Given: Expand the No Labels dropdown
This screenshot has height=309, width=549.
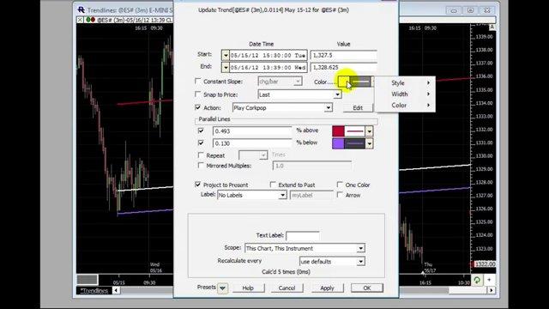Looking at the screenshot, I should pyautogui.click(x=282, y=195).
